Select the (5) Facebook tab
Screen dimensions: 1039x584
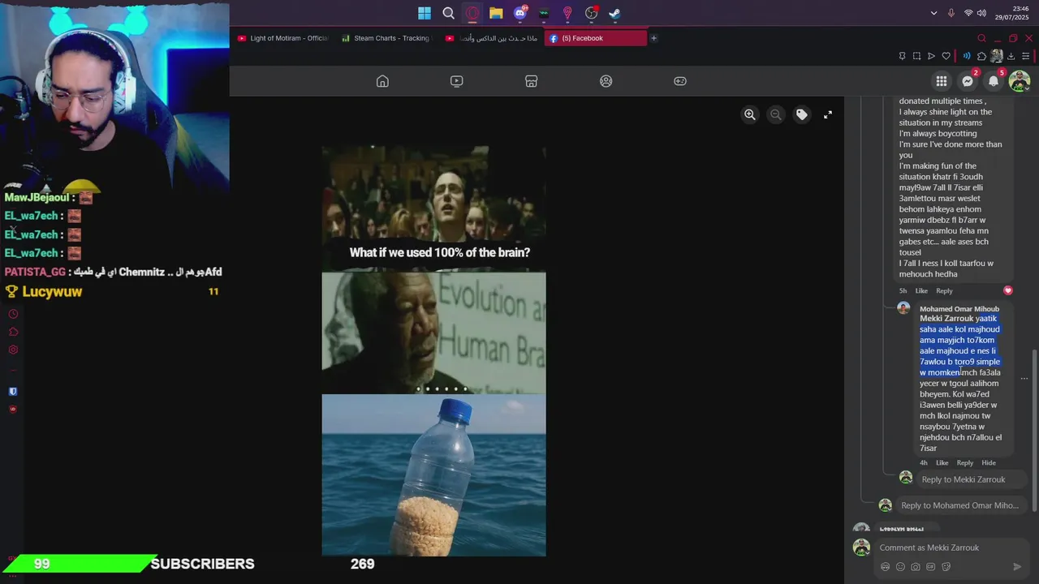click(x=596, y=38)
